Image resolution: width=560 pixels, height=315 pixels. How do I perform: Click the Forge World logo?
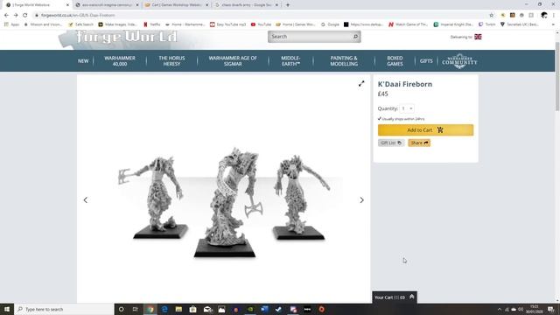[x=127, y=37]
